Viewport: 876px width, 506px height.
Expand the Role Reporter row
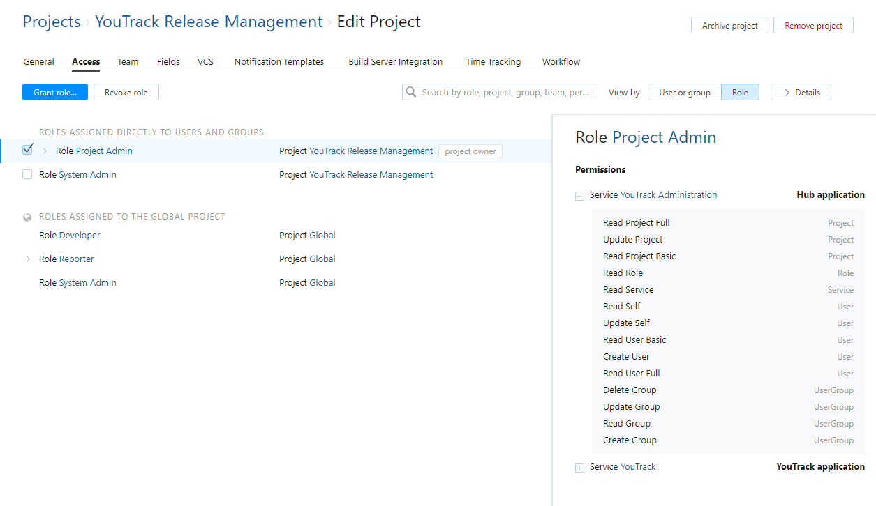[x=28, y=259]
